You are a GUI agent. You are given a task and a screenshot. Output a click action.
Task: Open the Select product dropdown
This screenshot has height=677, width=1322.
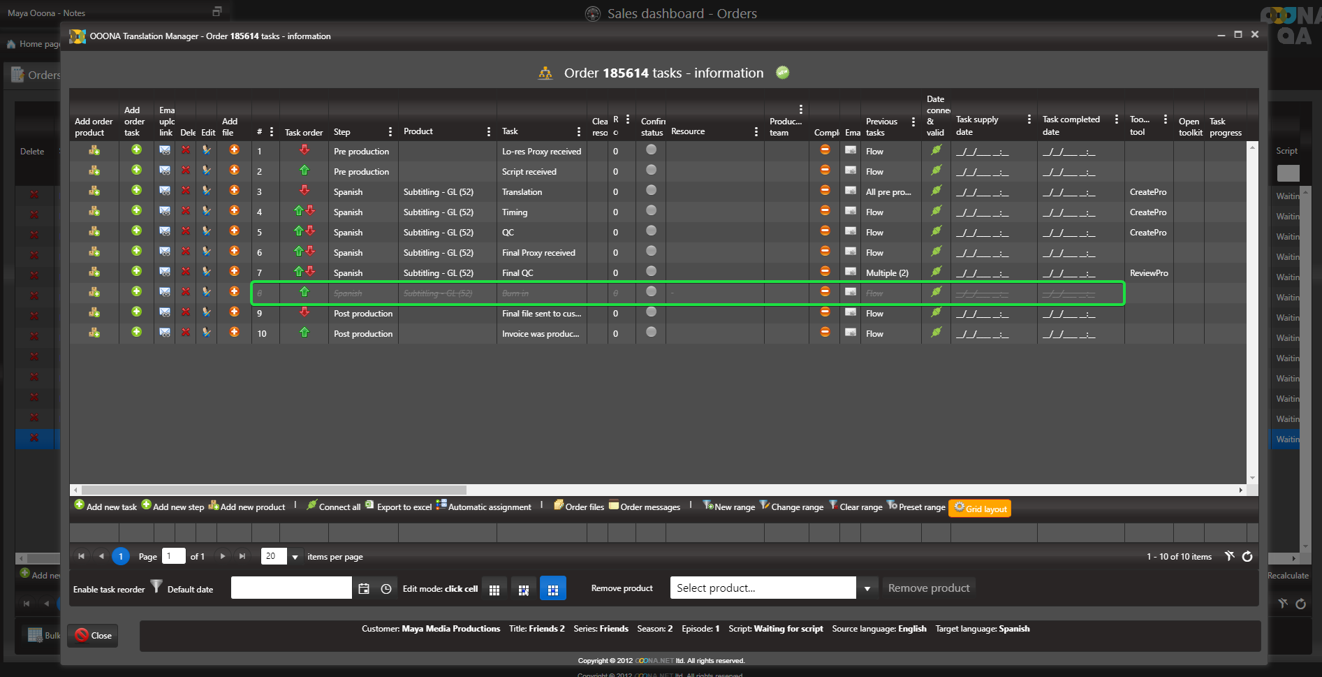click(x=867, y=588)
